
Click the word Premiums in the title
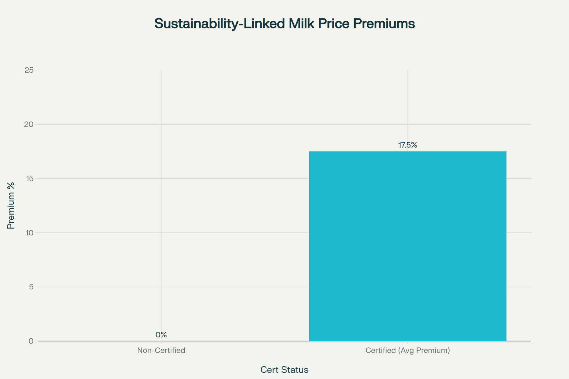[x=384, y=23]
